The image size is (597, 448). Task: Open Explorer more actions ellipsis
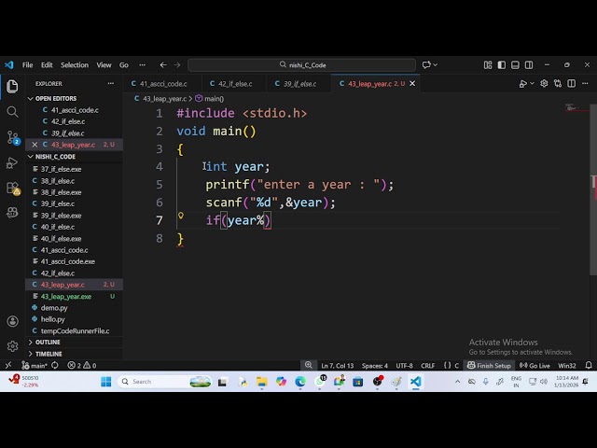110,83
